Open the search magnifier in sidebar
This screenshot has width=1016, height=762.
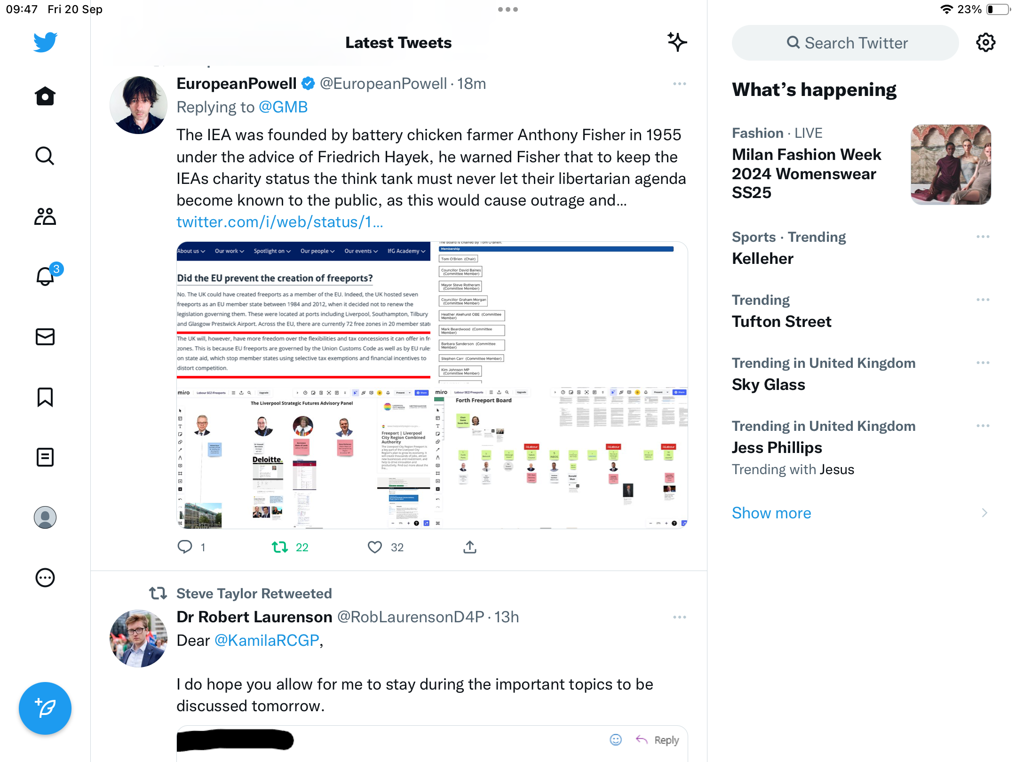point(45,156)
